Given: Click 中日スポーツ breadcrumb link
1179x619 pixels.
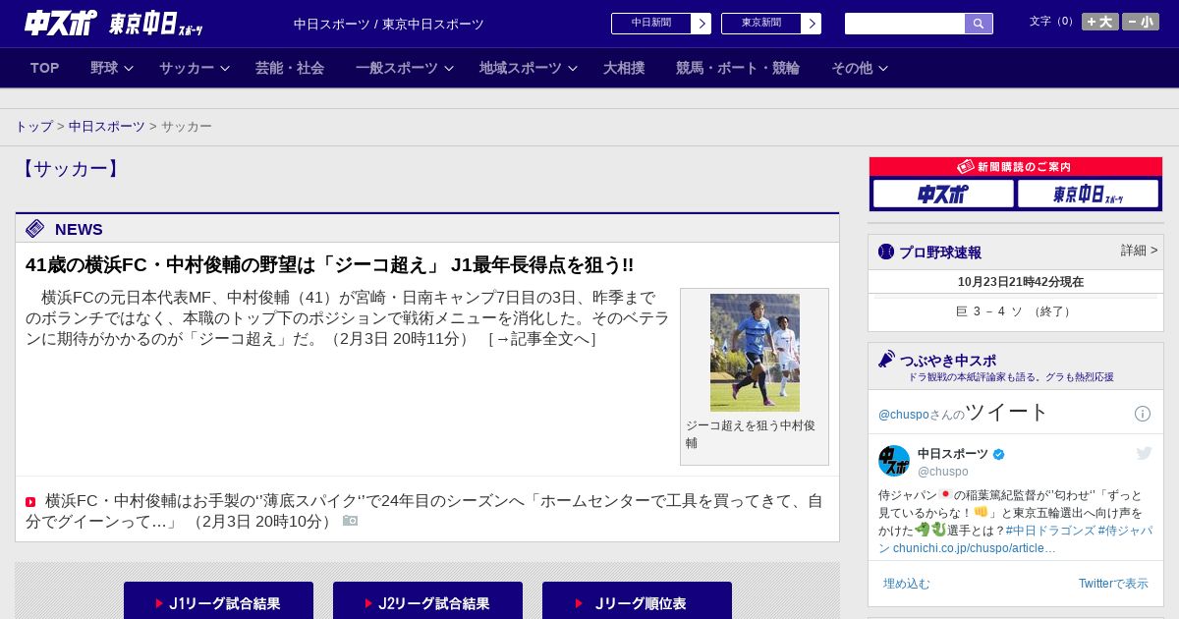Looking at the screenshot, I should point(107,127).
